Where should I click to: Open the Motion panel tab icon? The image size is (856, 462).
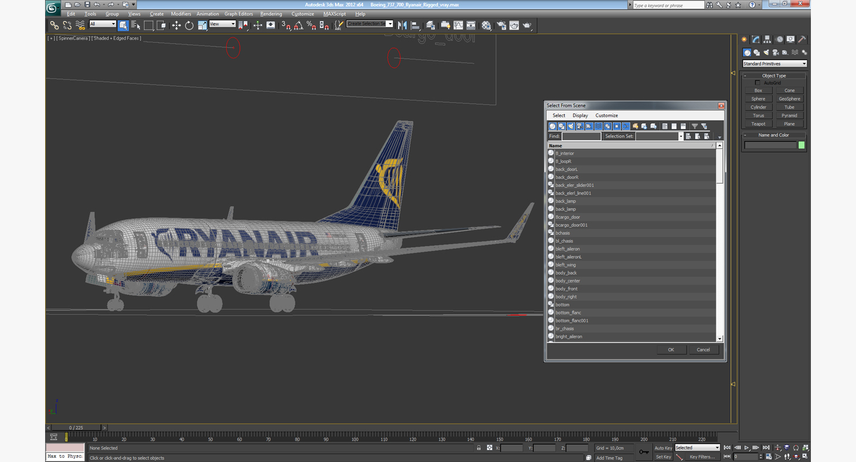[x=780, y=40]
